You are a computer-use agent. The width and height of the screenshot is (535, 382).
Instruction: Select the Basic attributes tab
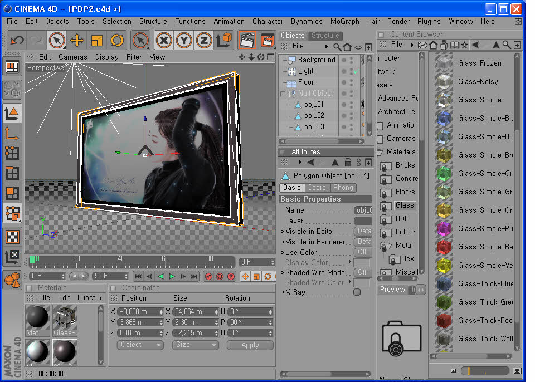point(291,188)
